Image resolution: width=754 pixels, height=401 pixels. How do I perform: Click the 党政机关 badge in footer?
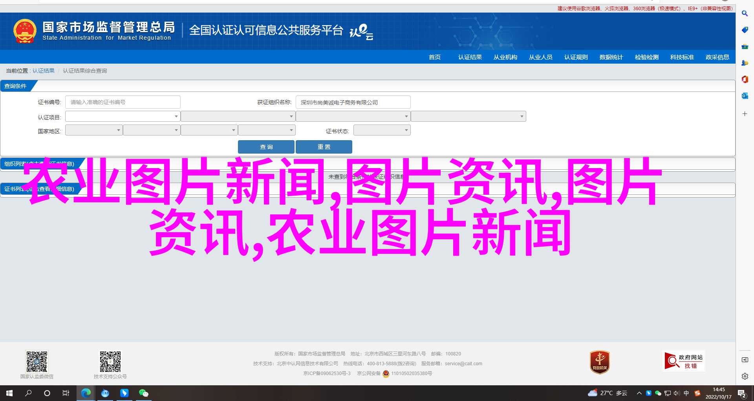[x=600, y=362]
